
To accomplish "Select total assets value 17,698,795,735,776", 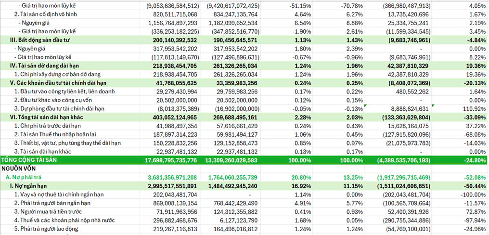I will 164,160.
